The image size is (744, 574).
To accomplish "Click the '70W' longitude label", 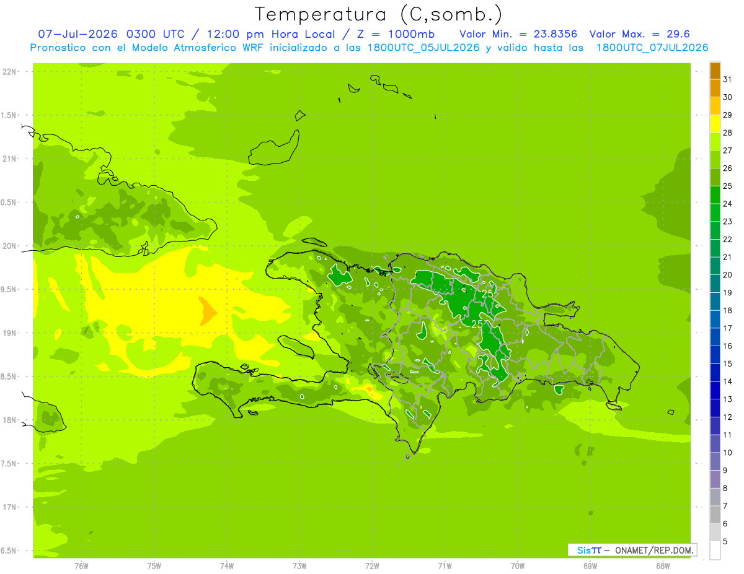I will pos(518,565).
